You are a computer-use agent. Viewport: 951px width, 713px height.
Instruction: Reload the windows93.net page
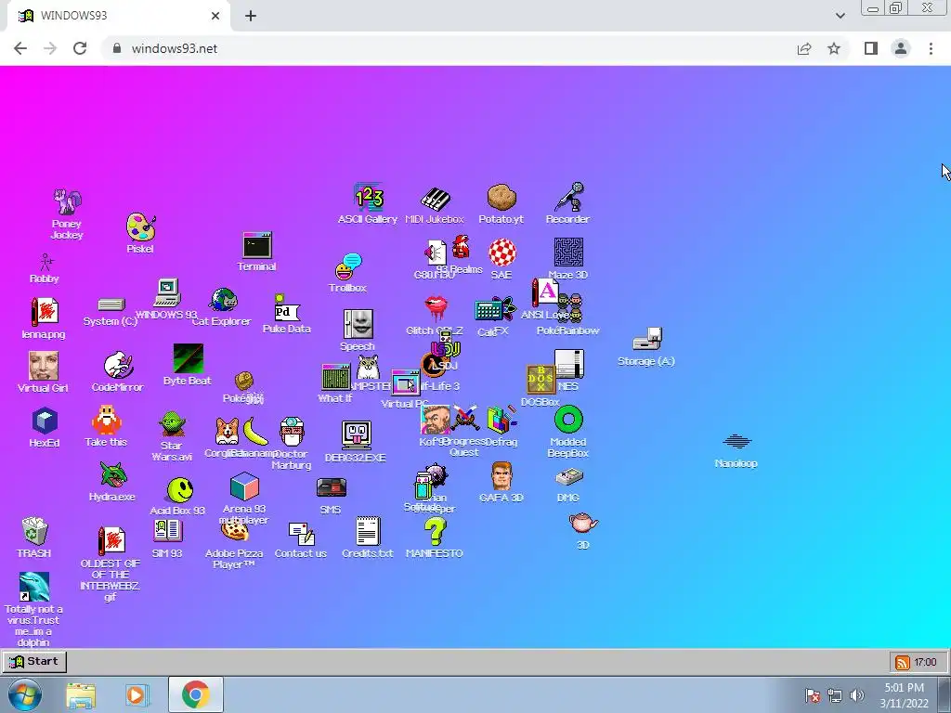pos(80,48)
